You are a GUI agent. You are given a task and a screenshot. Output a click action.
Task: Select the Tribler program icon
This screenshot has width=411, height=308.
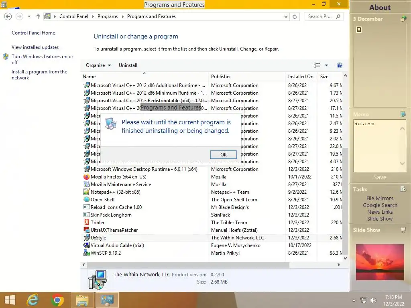(87, 222)
